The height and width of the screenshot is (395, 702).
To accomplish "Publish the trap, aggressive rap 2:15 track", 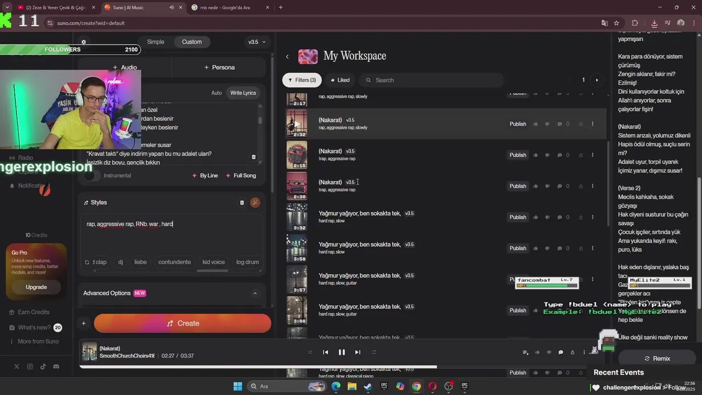I will [x=518, y=155].
